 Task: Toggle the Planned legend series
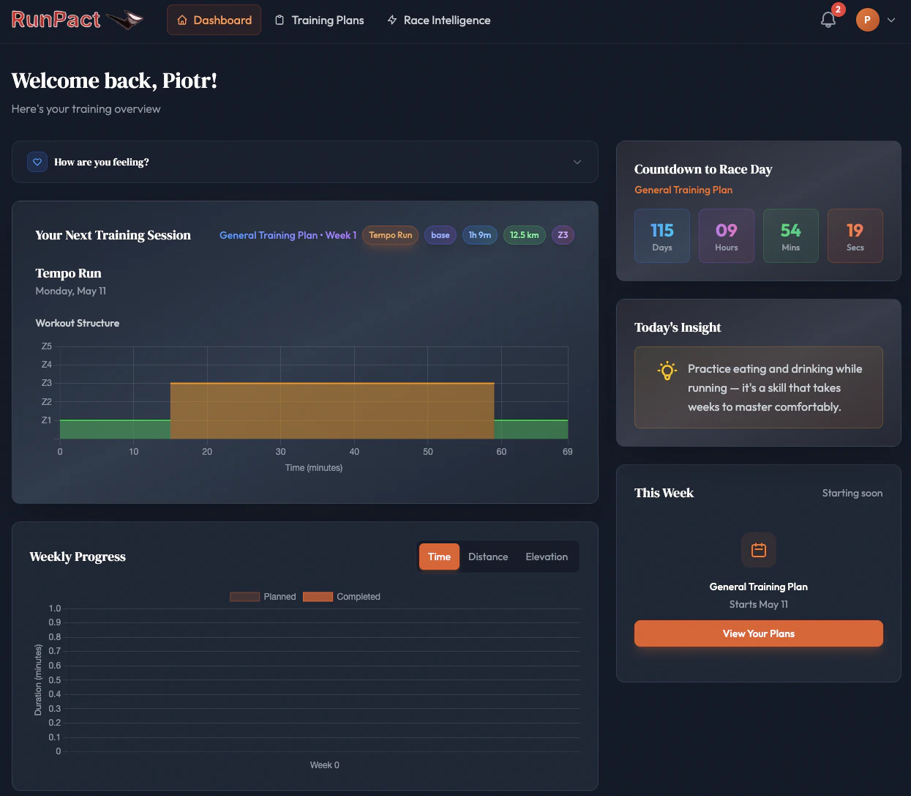click(x=263, y=597)
